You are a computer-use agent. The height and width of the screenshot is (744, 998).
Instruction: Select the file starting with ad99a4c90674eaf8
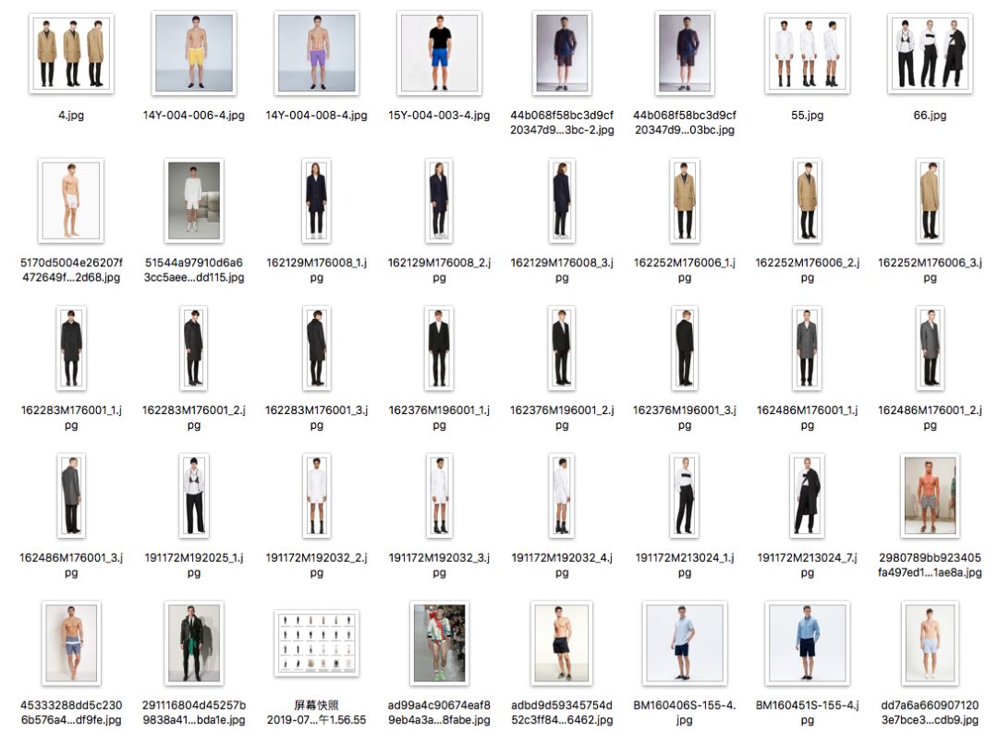coord(439,643)
